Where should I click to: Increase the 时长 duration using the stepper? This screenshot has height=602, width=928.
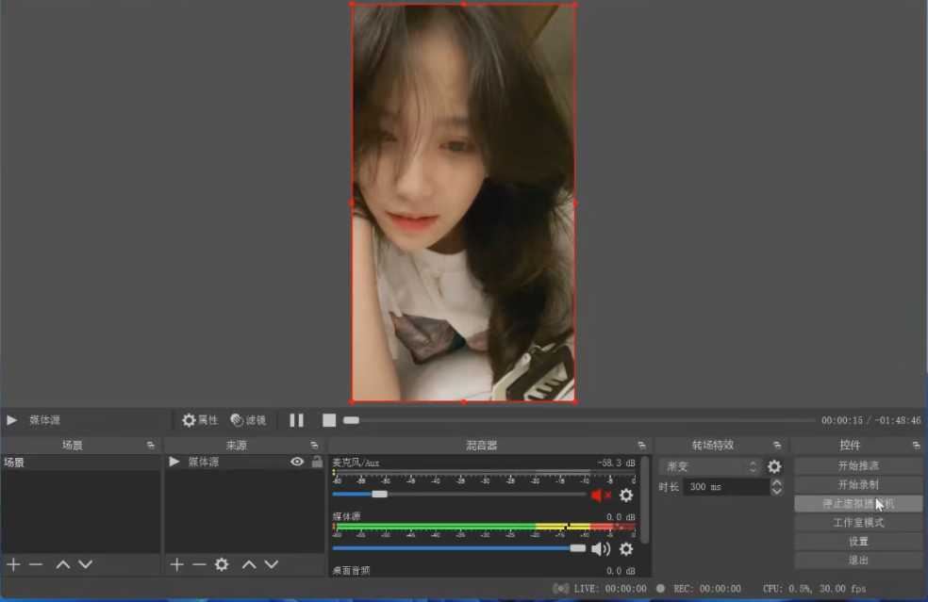click(777, 482)
